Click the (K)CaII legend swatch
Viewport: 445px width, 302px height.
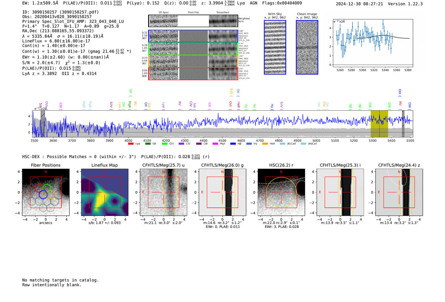283,144
